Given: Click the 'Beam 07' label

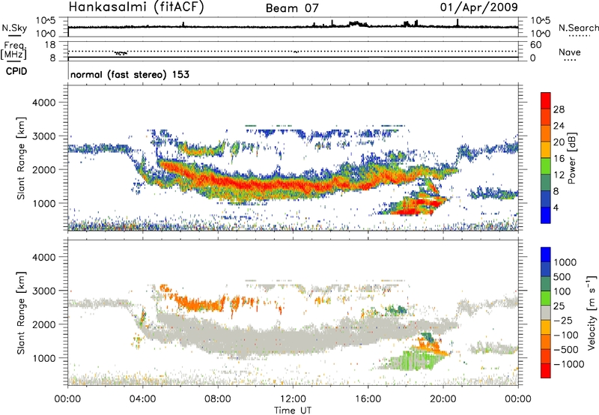Looking at the screenshot, I should point(292,8).
